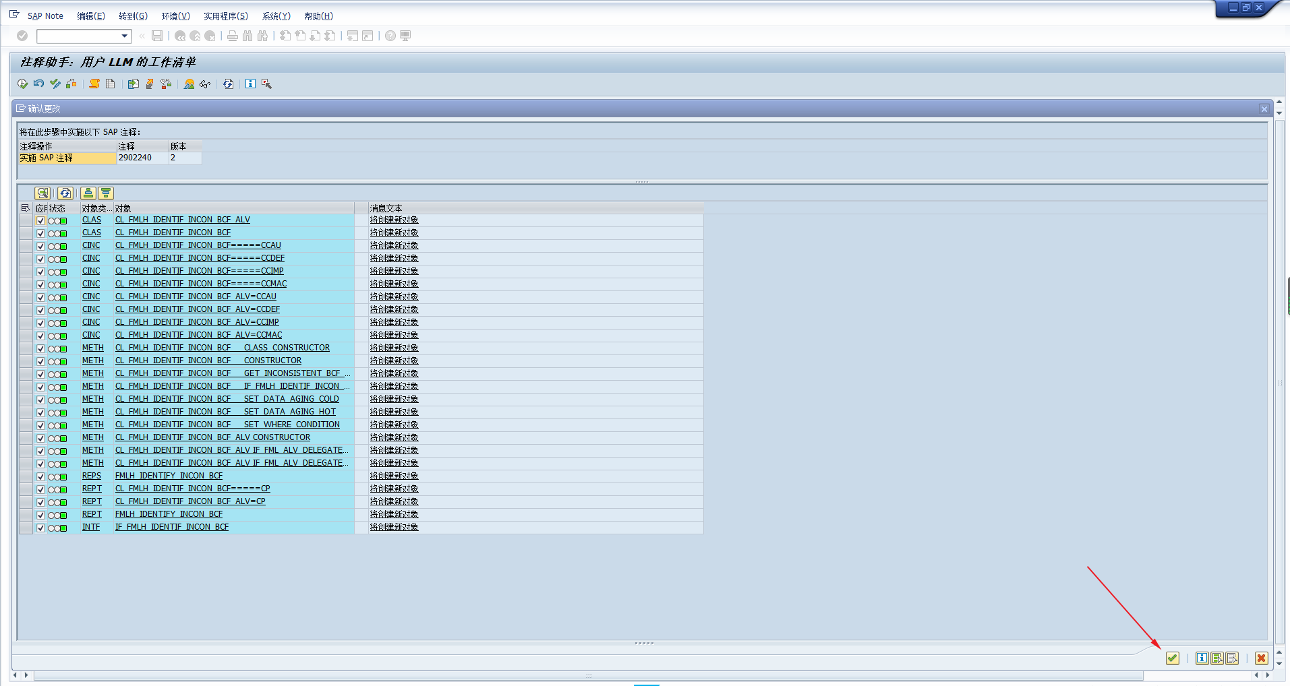Click the expand all nodes table icon
This screenshot has width=1290, height=686.
tap(88, 193)
